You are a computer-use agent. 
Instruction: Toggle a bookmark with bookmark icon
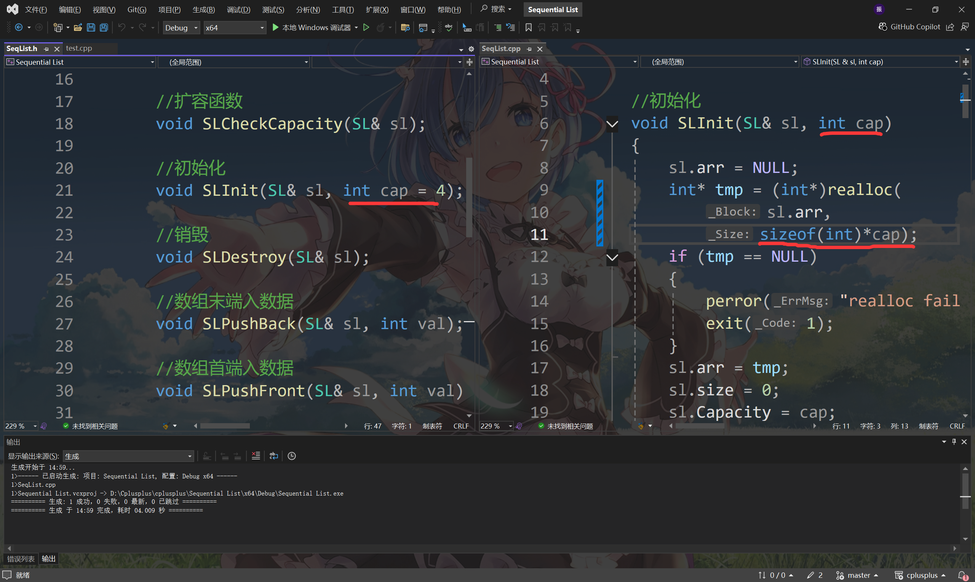click(x=528, y=27)
